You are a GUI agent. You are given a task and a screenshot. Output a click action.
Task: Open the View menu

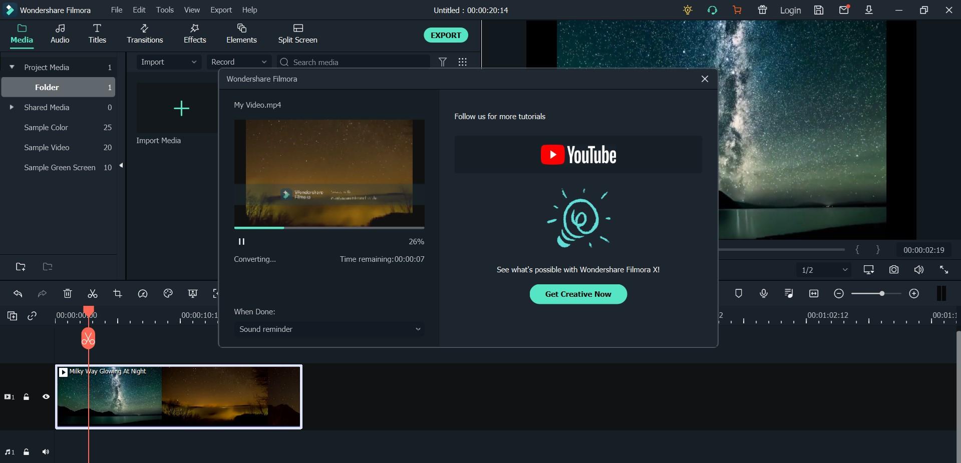pyautogui.click(x=192, y=10)
